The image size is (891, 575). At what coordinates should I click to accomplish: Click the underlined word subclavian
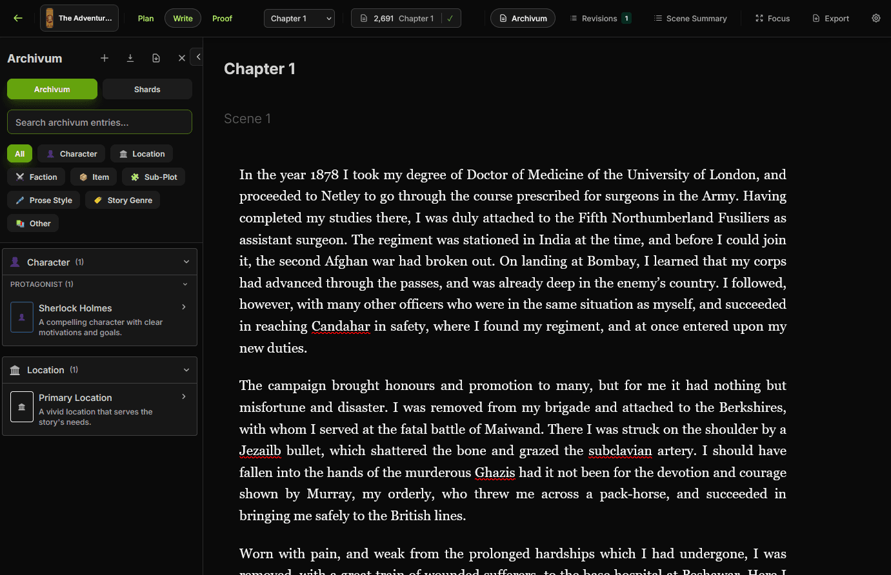(x=620, y=451)
